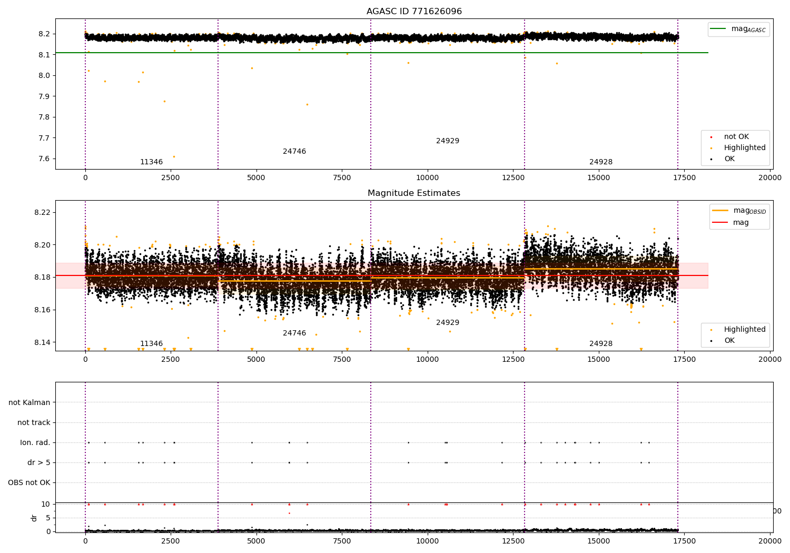Click the "OBS not OK" row label

[29, 483]
